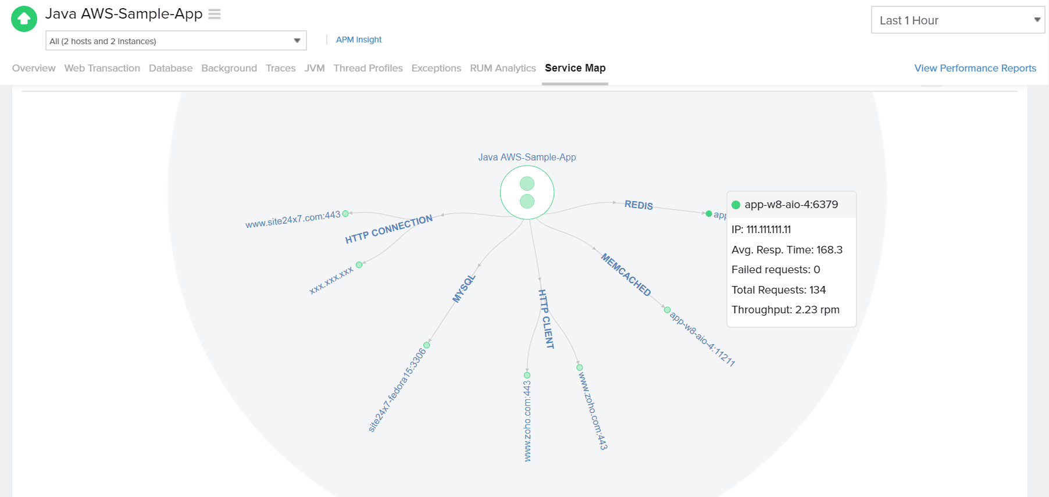This screenshot has height=497, width=1049.
Task: Go to the Traces tab
Action: (281, 68)
